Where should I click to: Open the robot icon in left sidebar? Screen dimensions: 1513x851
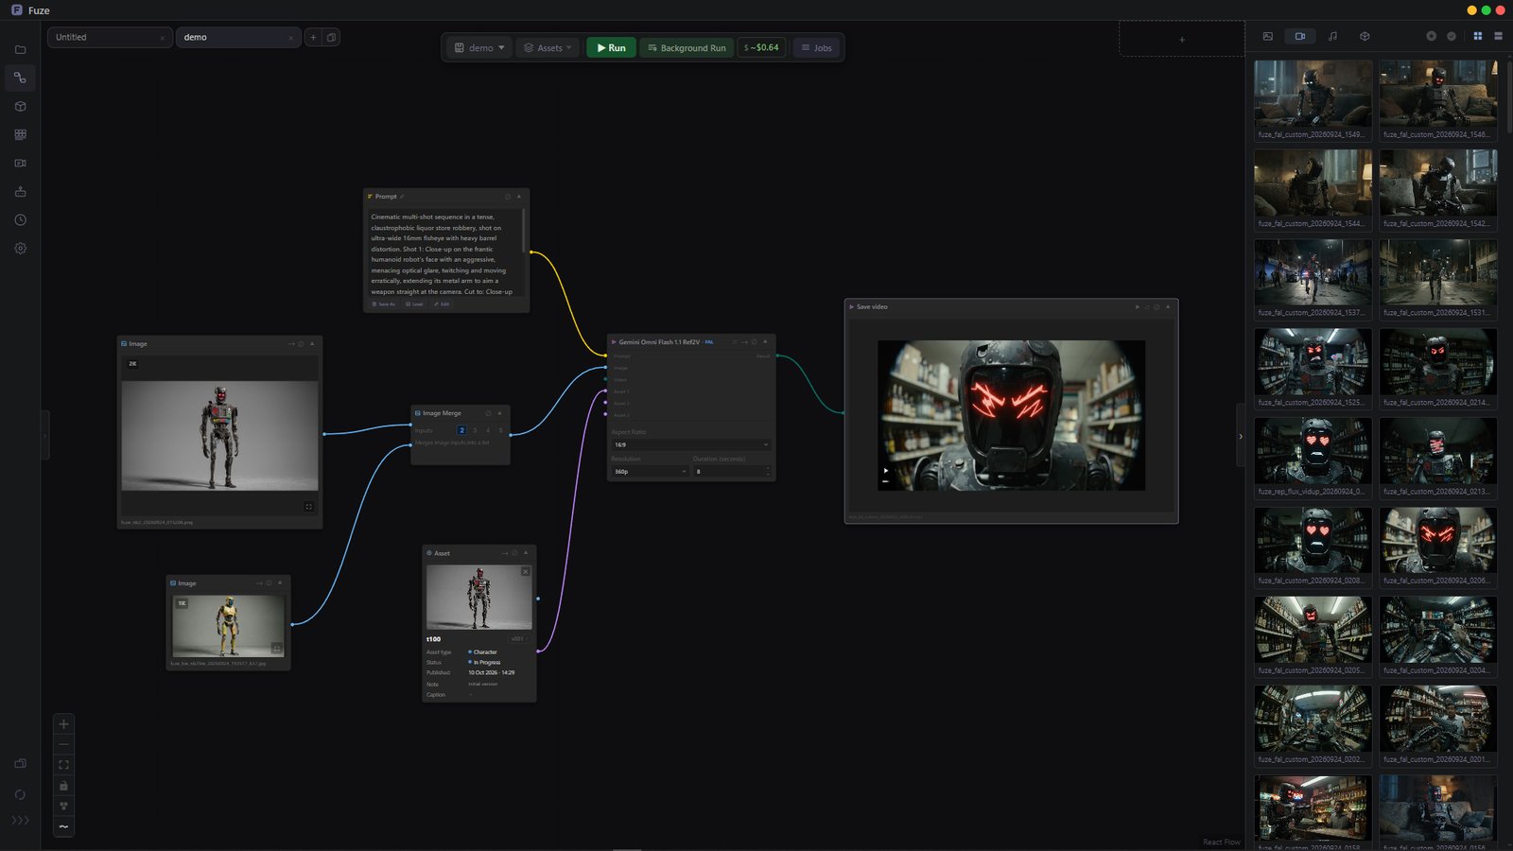20,191
